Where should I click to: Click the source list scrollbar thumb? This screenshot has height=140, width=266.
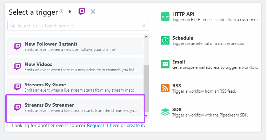tap(146, 88)
